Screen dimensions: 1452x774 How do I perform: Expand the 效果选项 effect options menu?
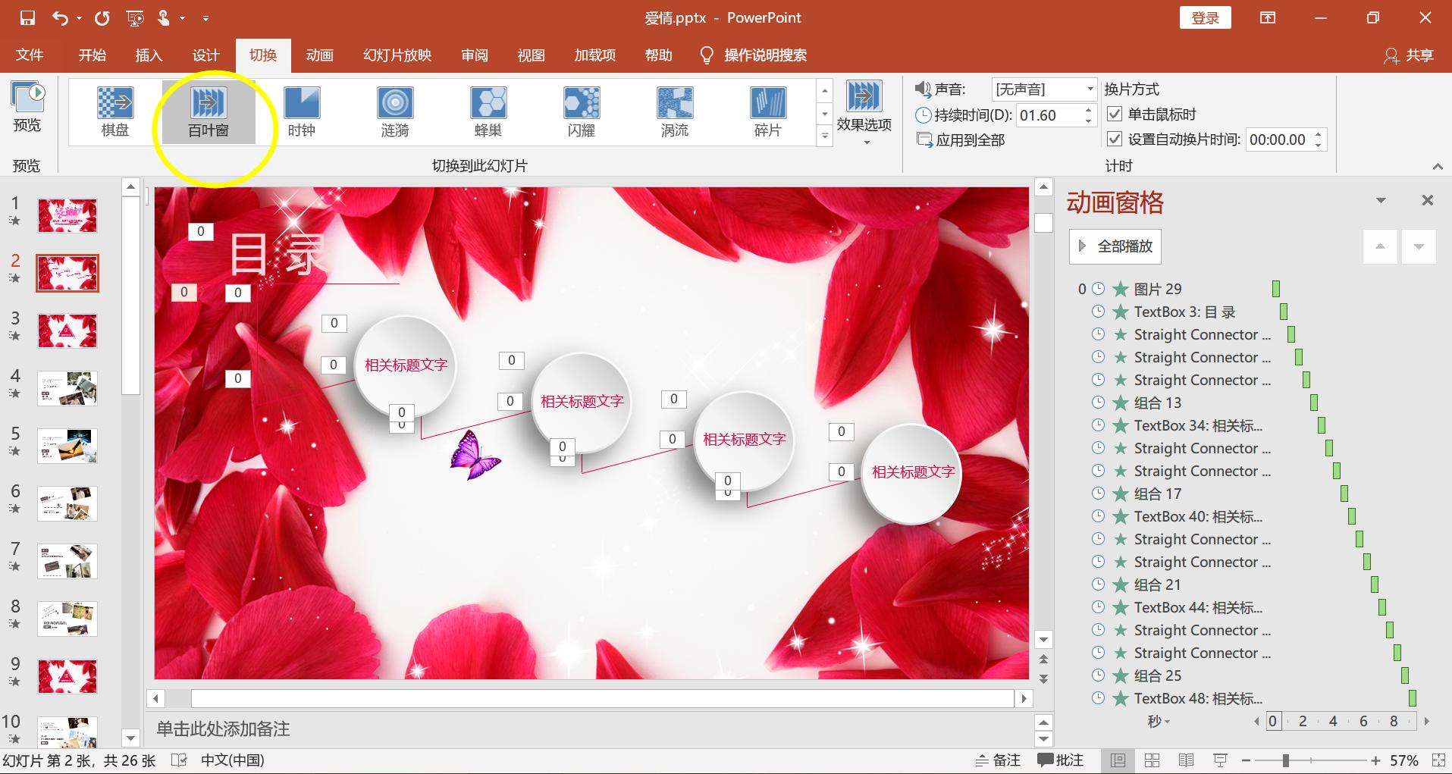864,114
